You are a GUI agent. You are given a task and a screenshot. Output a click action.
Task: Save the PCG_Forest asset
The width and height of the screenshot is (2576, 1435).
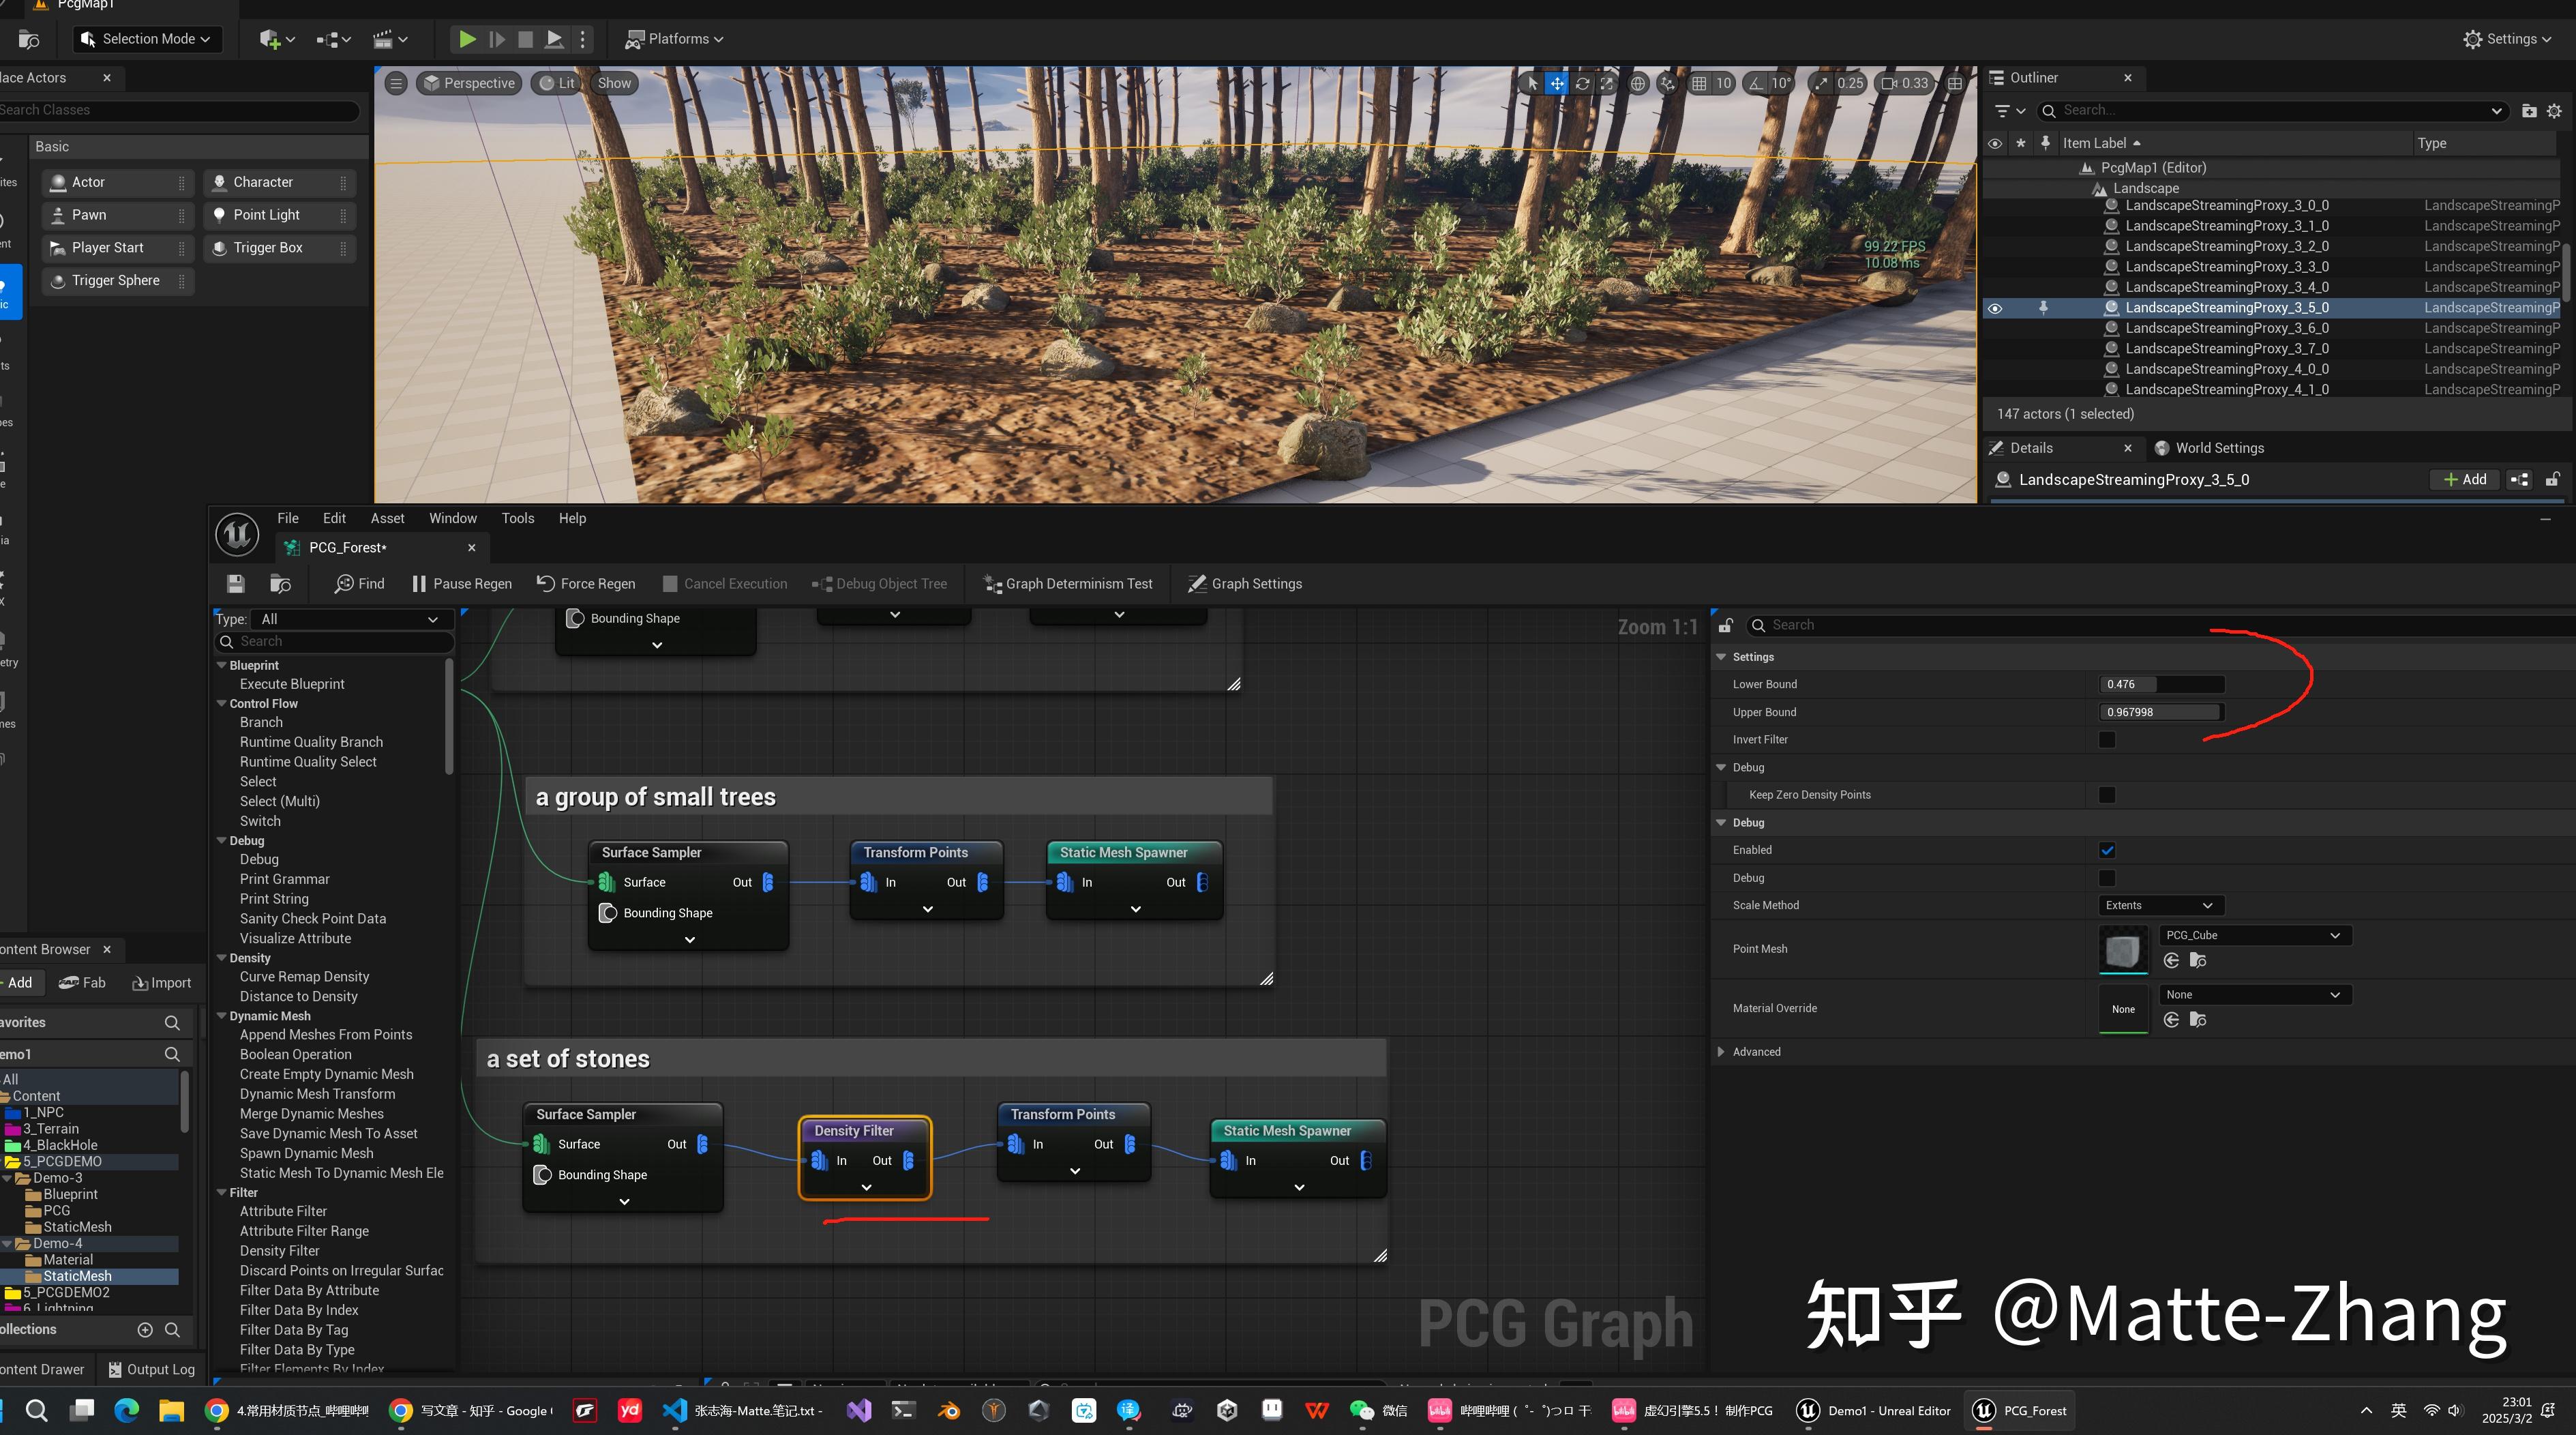236,583
